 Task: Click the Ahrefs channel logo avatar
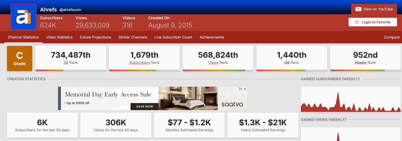point(23,17)
